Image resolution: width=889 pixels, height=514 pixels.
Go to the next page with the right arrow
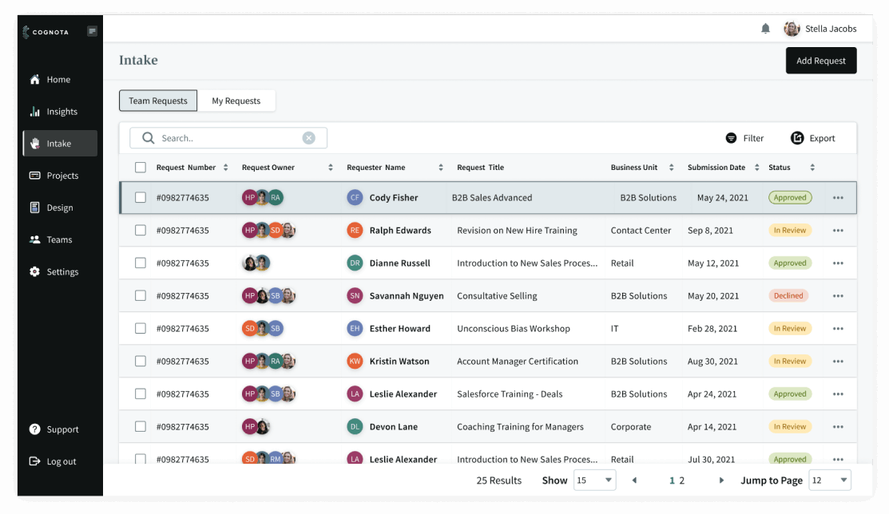point(721,480)
